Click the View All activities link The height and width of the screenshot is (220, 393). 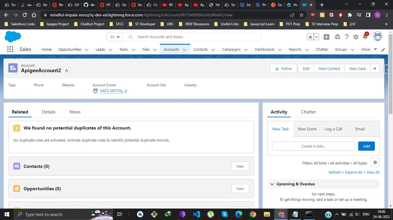[x=373, y=172]
